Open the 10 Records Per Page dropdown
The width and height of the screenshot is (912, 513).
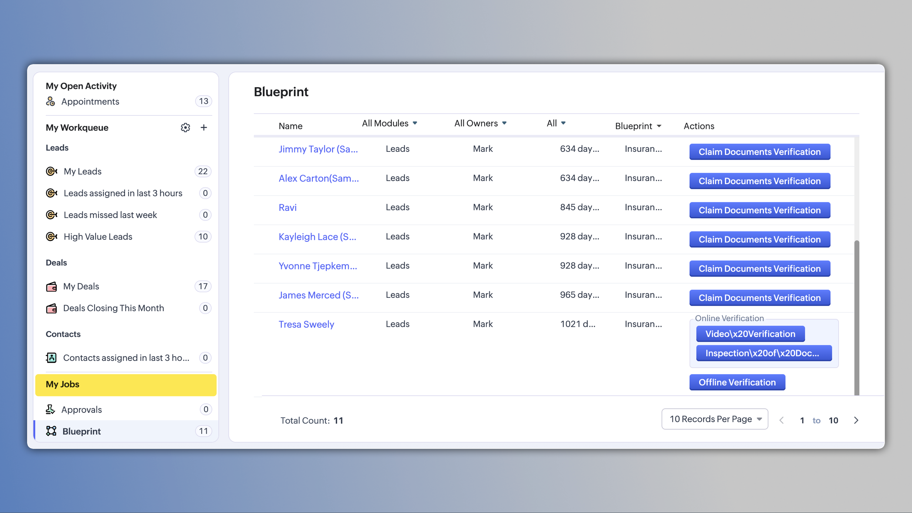coord(715,419)
